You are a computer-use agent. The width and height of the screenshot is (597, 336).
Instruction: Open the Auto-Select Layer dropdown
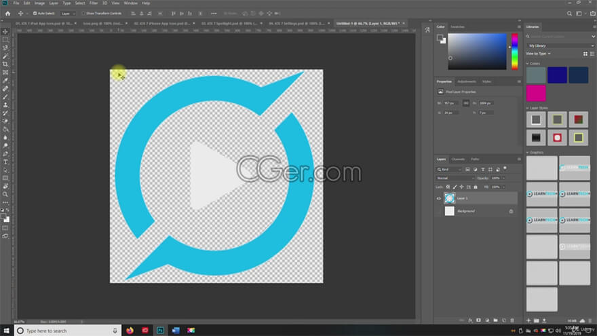click(x=68, y=14)
